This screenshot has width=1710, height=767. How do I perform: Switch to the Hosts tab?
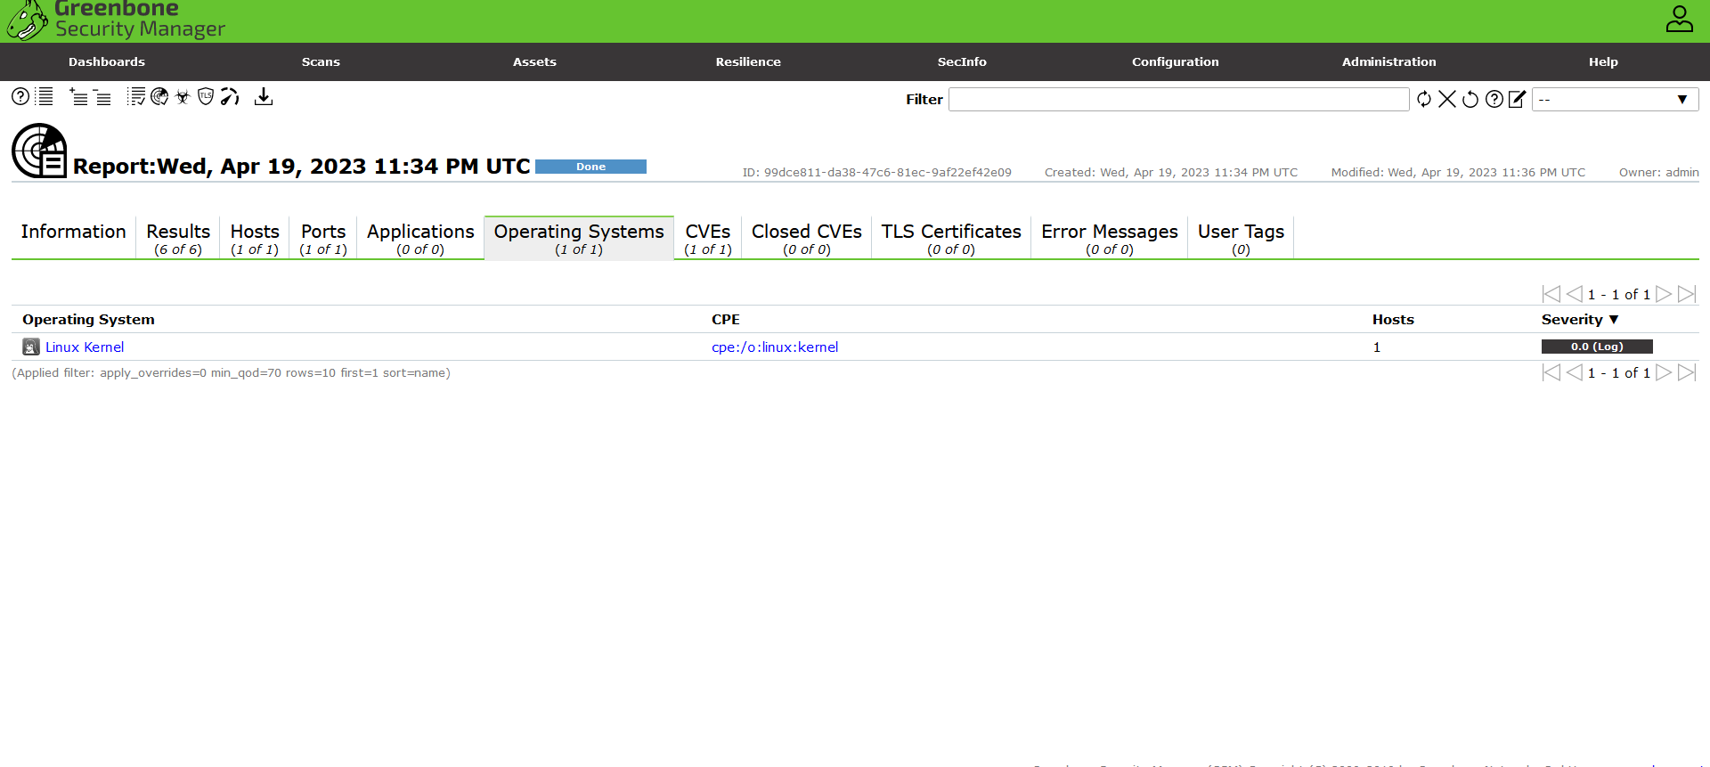[x=255, y=238]
